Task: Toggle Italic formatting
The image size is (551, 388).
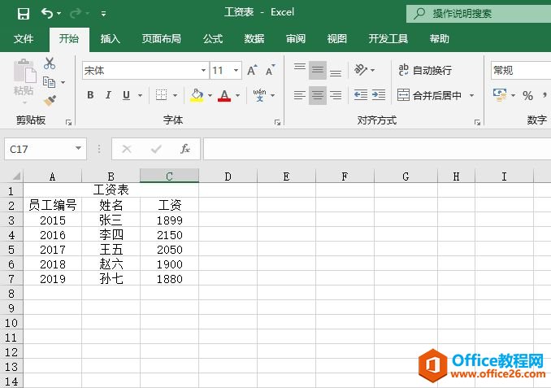Action: click(109, 95)
